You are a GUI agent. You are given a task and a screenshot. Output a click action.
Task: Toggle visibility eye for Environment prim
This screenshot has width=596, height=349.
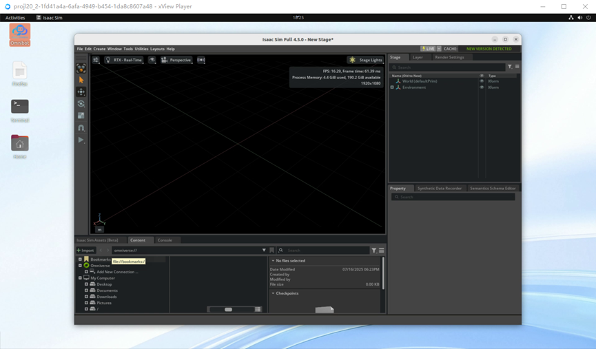tap(482, 87)
